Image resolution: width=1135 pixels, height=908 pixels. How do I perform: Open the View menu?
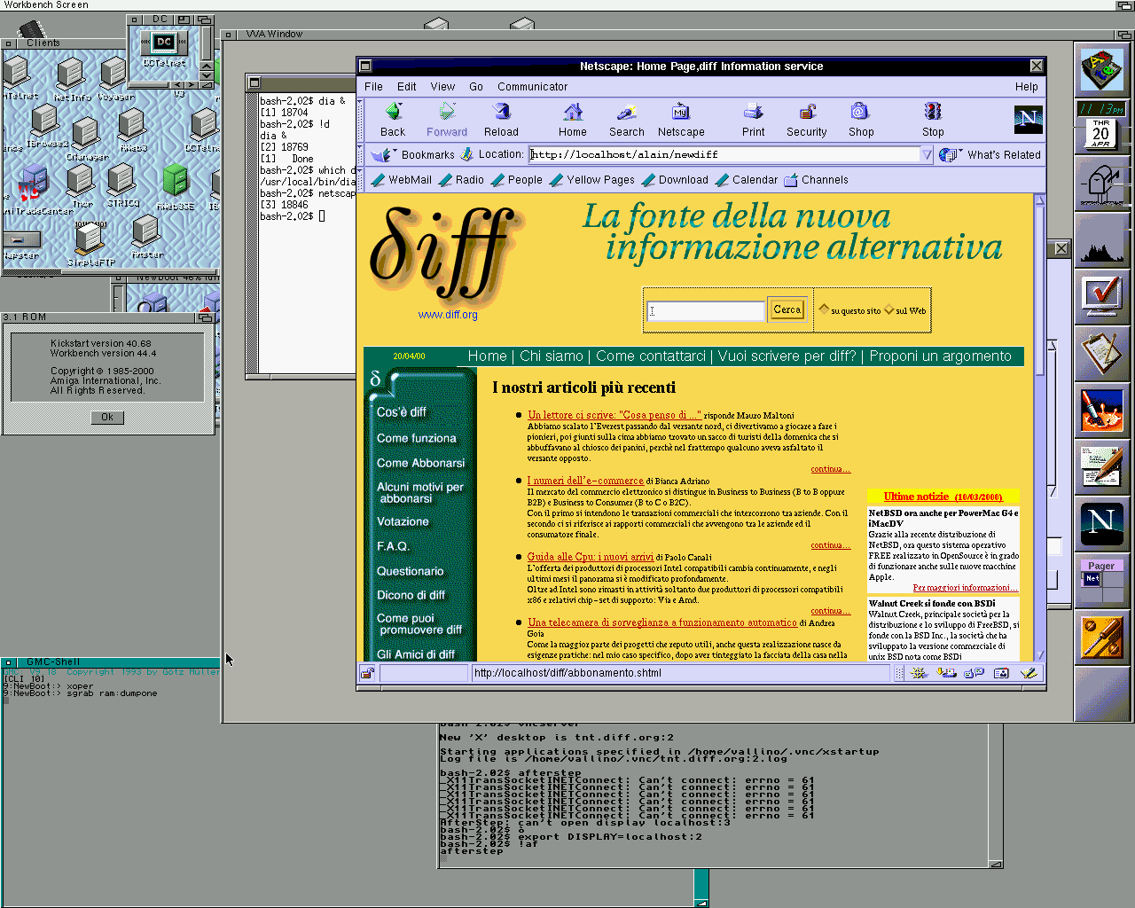tap(442, 87)
